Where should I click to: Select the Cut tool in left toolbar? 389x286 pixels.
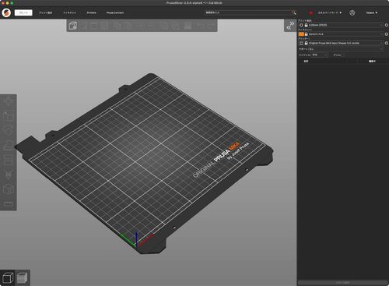pyautogui.click(x=9, y=160)
